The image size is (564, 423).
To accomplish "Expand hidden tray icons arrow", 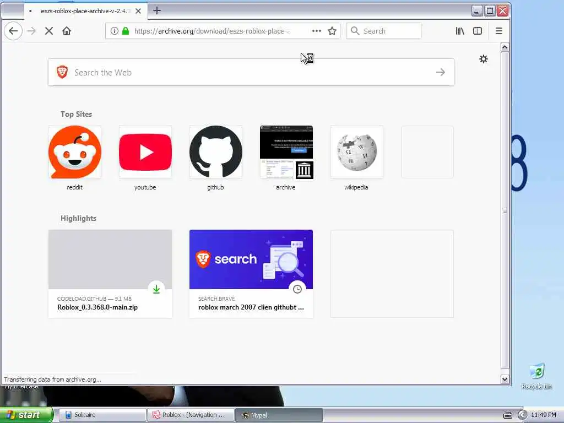I will [x=522, y=415].
